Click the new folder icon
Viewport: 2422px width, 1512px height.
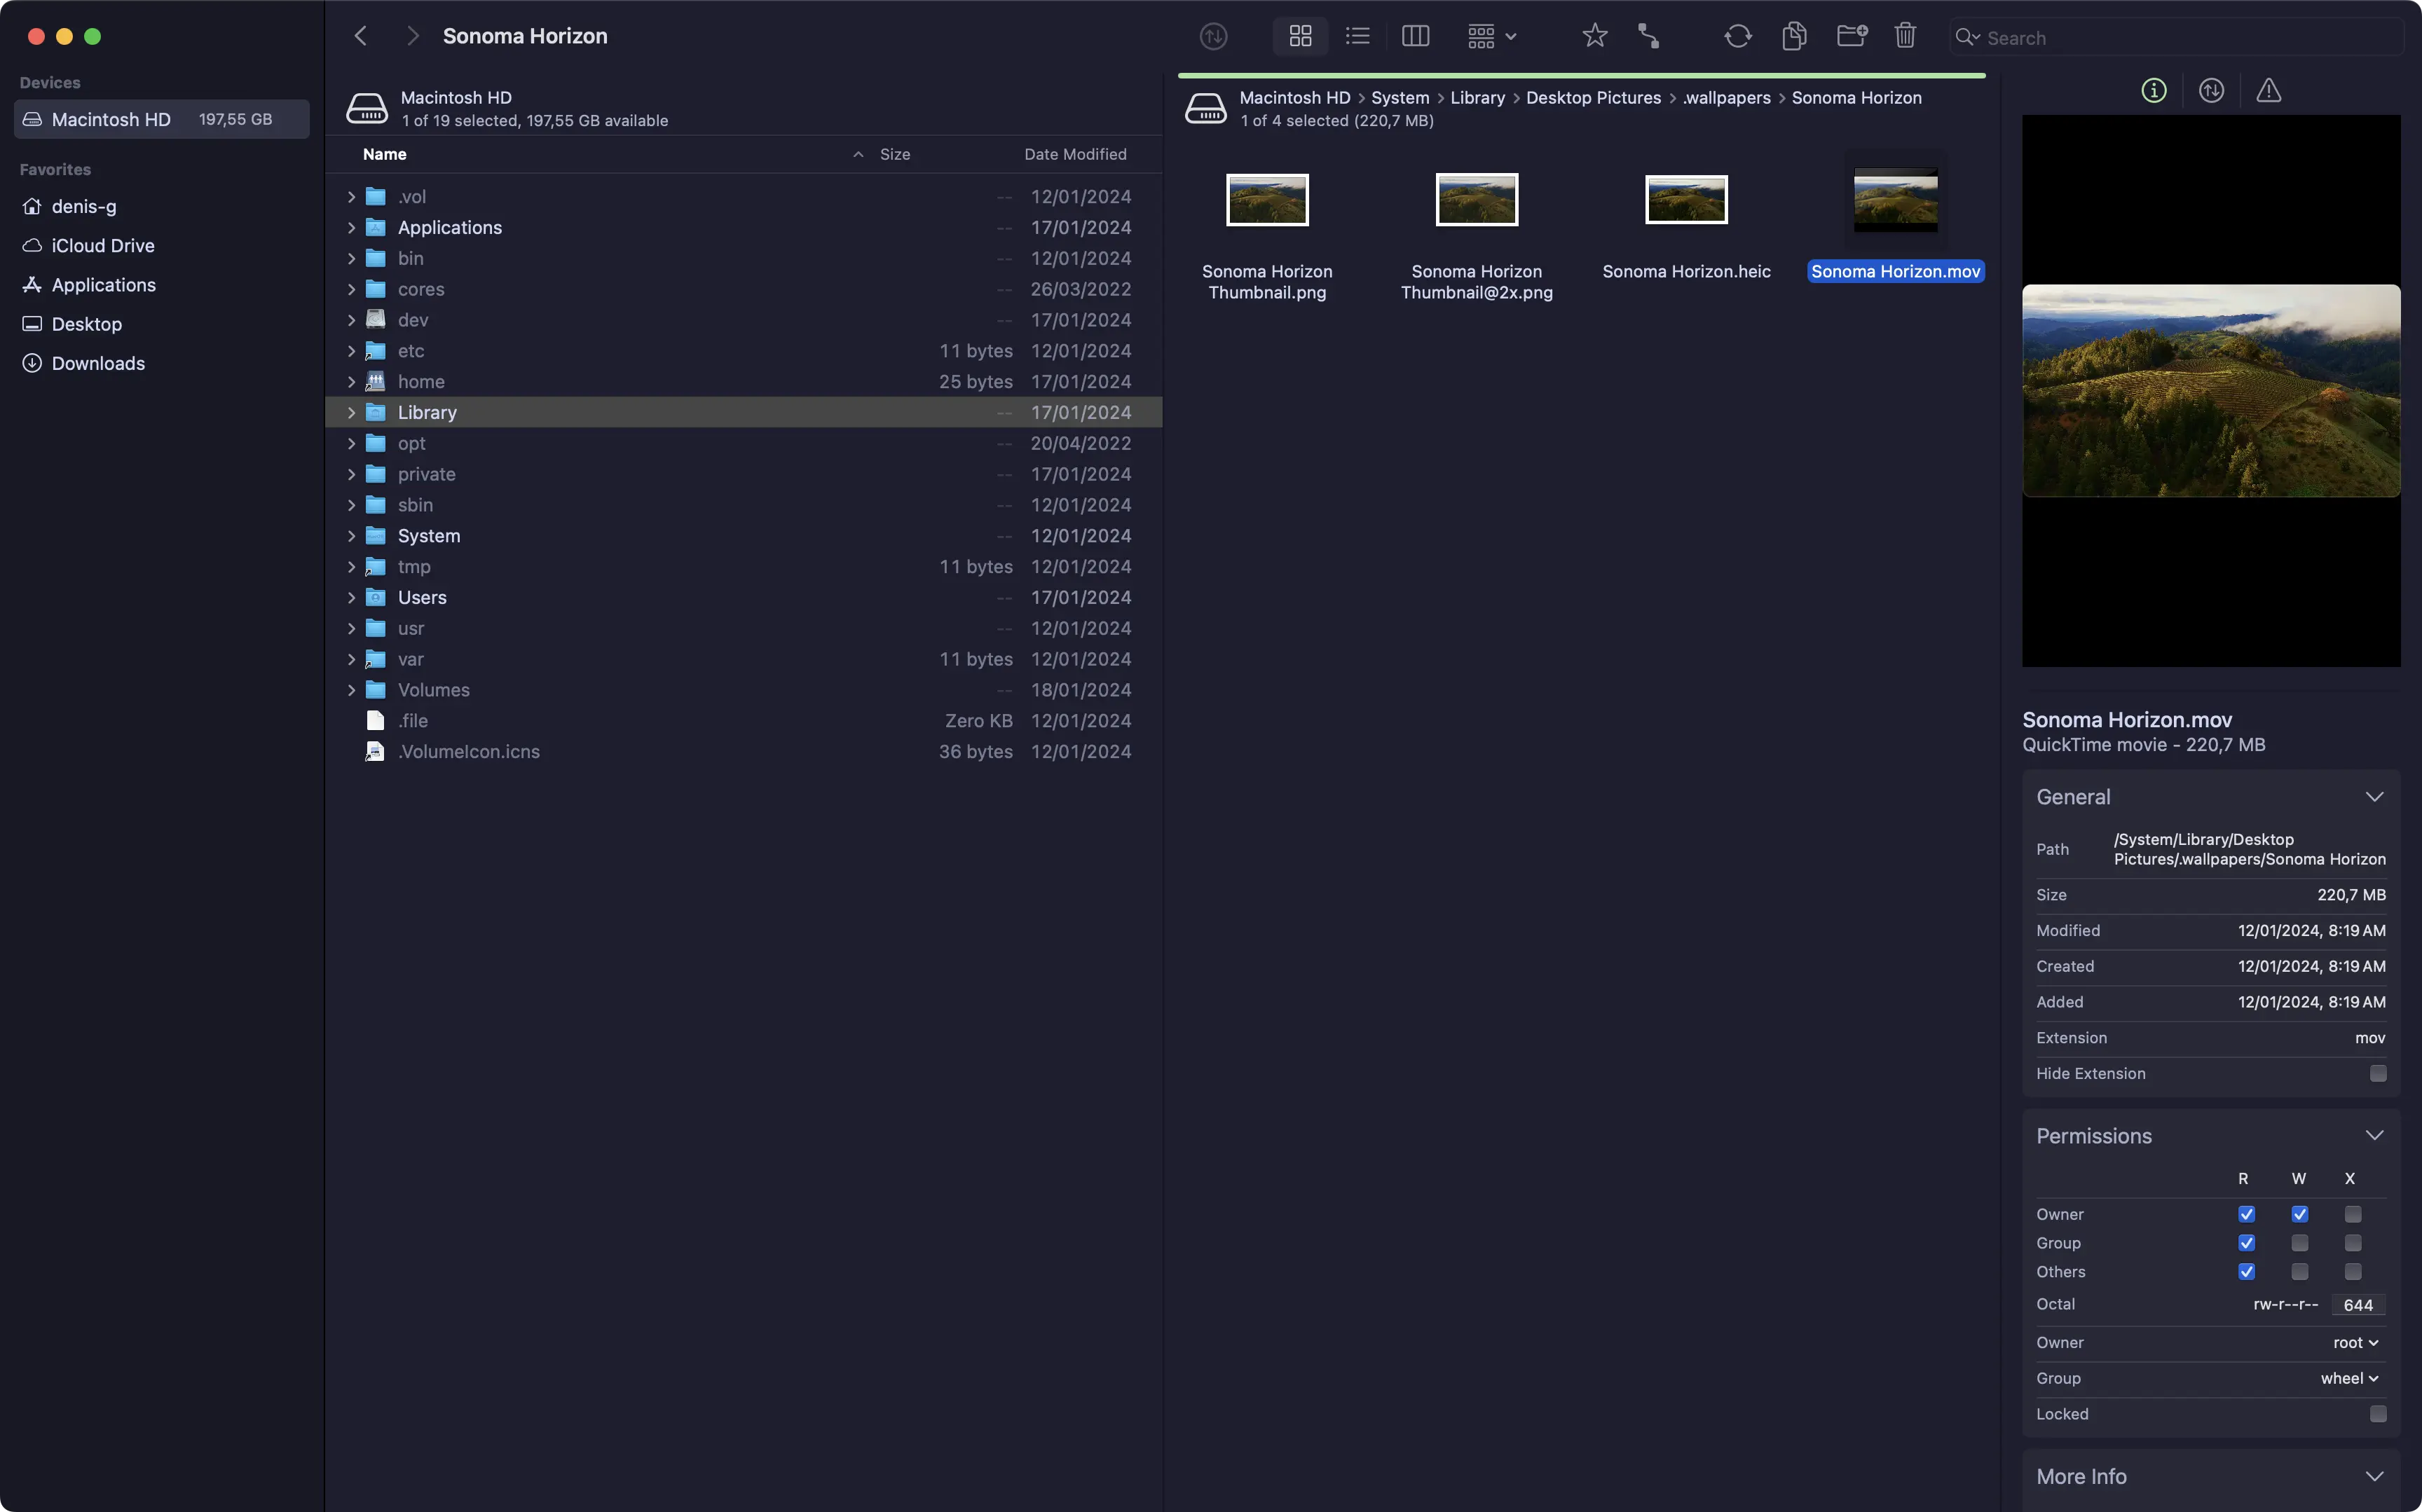(1851, 37)
